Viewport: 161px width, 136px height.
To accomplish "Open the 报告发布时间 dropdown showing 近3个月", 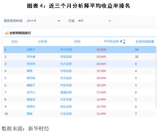I will pos(43,21).
